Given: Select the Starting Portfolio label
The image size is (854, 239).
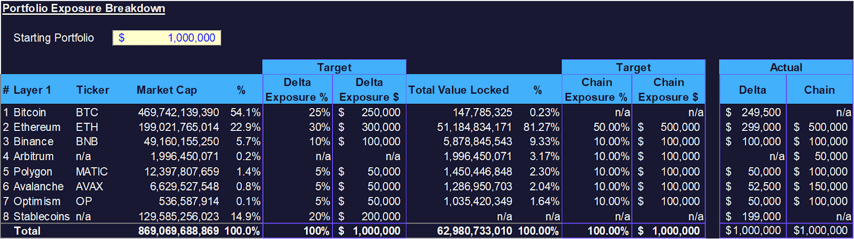Looking at the screenshot, I should tap(53, 38).
